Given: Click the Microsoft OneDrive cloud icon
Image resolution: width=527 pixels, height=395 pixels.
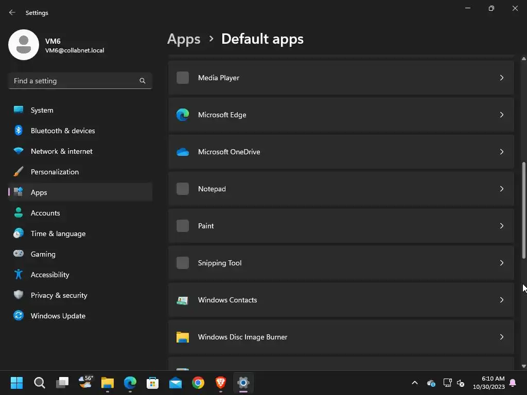Looking at the screenshot, I should point(183,152).
